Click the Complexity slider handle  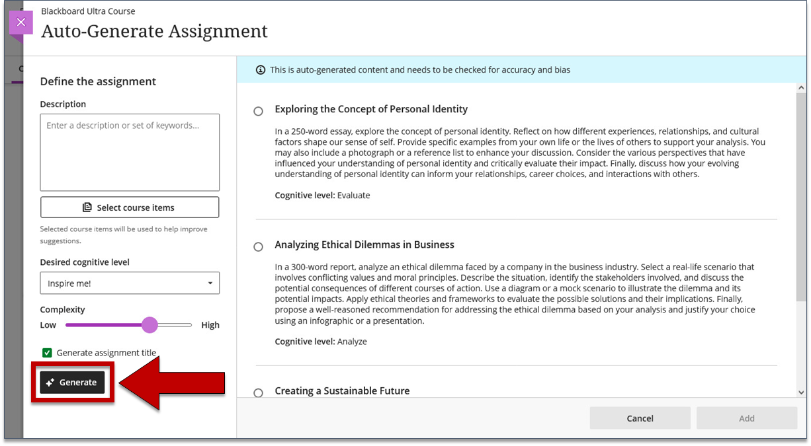[x=150, y=325]
